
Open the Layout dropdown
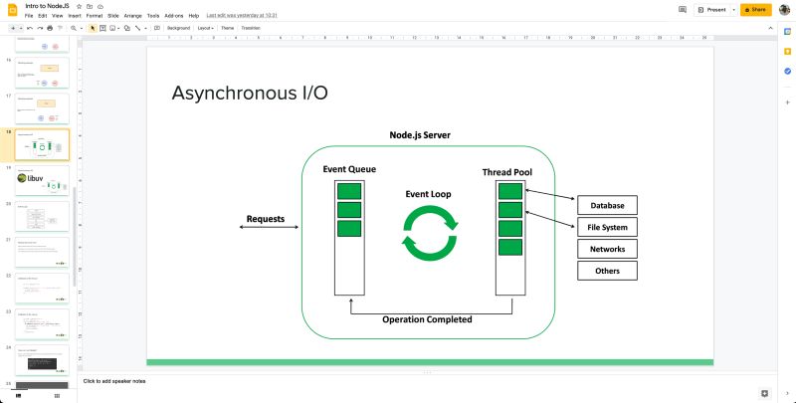pyautogui.click(x=205, y=28)
